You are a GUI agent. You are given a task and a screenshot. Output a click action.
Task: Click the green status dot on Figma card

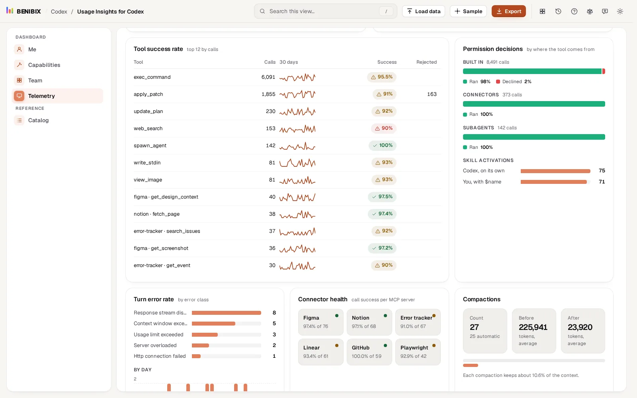click(337, 316)
